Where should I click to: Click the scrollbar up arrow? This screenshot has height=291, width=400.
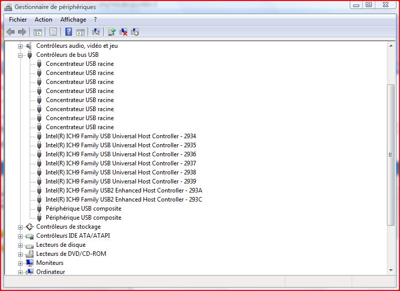[391, 46]
